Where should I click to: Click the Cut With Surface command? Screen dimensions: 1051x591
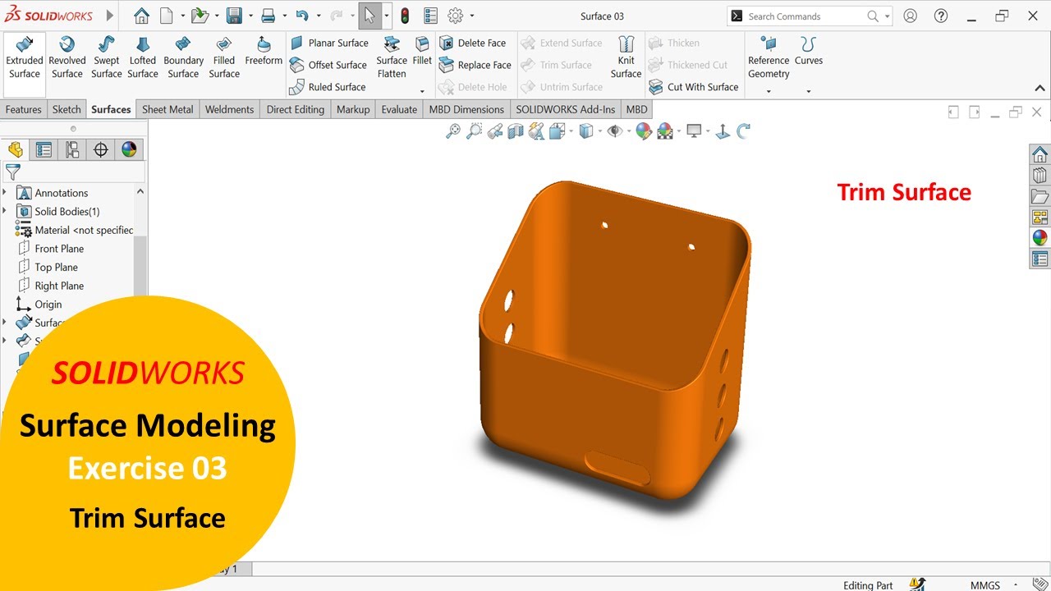[694, 87]
